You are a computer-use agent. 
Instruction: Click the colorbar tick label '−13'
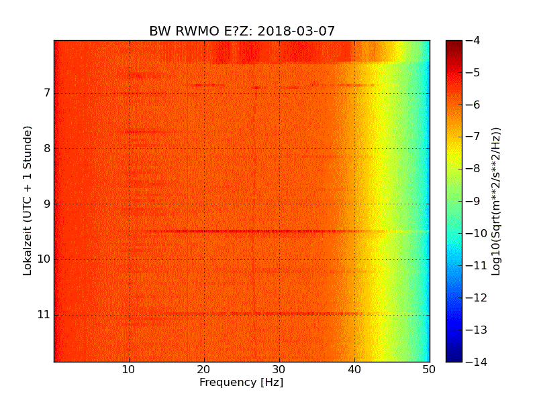pyautogui.click(x=477, y=330)
